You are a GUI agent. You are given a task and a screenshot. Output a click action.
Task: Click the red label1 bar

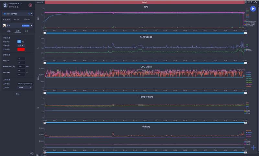[144, 2]
